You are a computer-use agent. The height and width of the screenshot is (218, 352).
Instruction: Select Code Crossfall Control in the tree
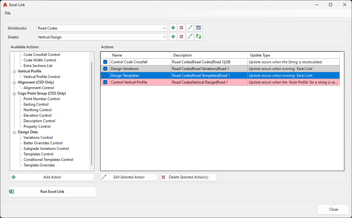(x=42, y=54)
